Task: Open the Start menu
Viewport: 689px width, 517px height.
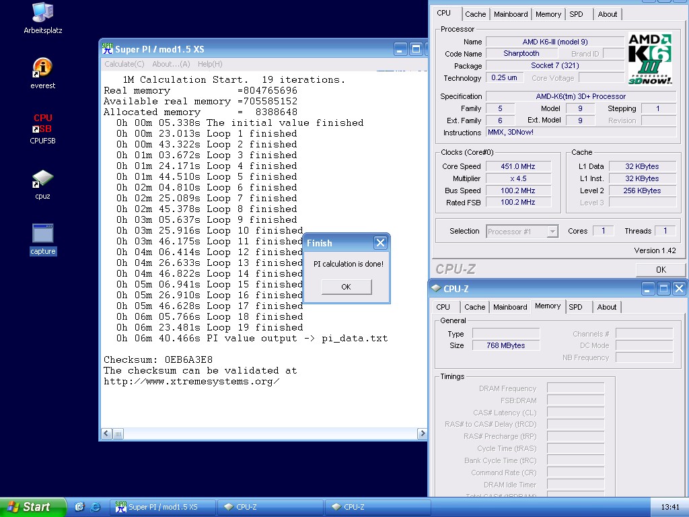Action: pos(32,507)
